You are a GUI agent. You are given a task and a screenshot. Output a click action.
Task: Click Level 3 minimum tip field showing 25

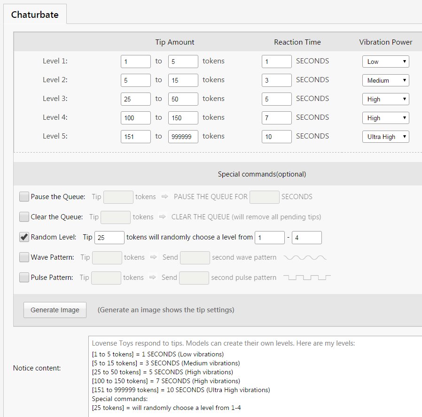(x=136, y=99)
